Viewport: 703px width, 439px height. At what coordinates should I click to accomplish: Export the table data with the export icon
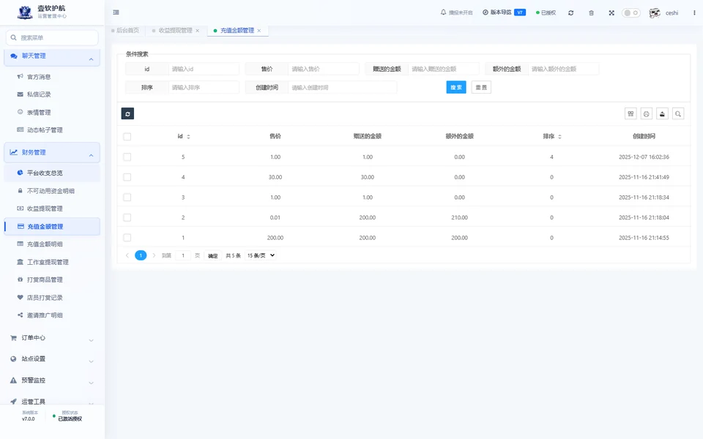tap(662, 114)
